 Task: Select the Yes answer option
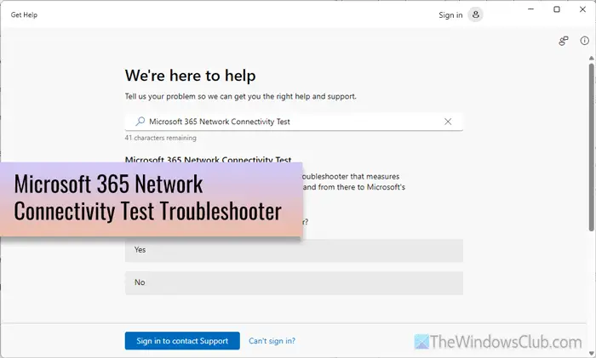pyautogui.click(x=294, y=250)
